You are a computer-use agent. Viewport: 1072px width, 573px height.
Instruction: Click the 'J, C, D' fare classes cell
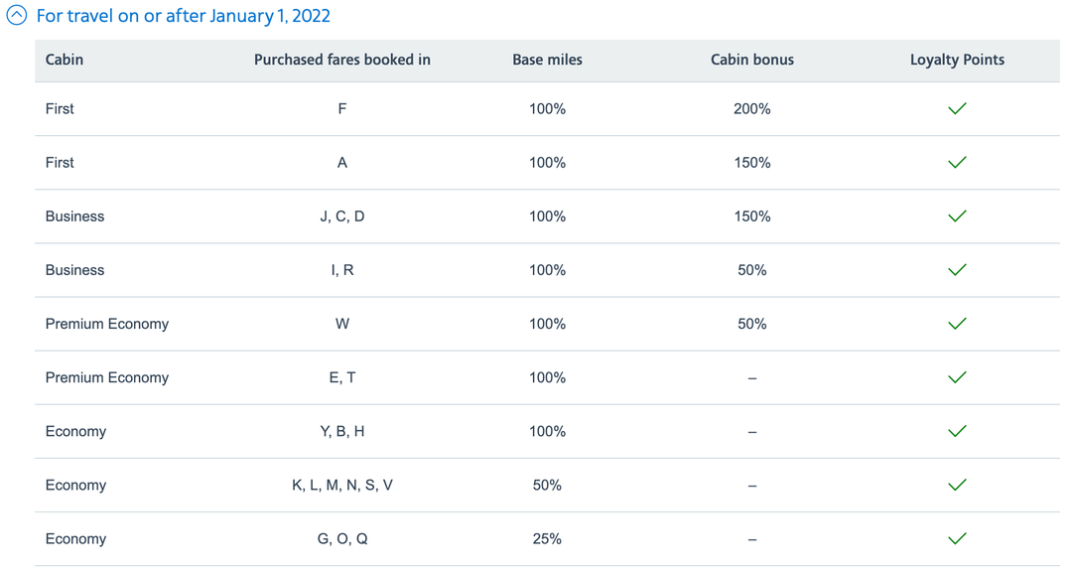pos(342,216)
